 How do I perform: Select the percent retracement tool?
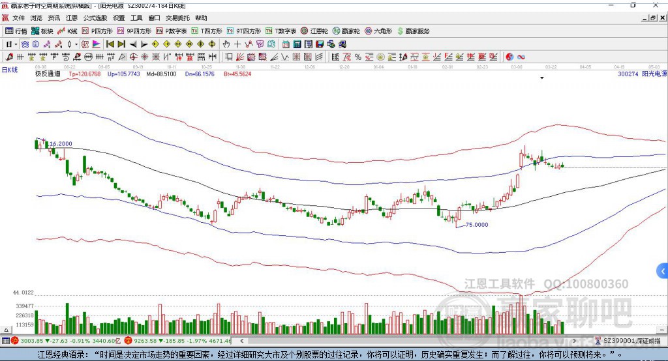[358, 57]
